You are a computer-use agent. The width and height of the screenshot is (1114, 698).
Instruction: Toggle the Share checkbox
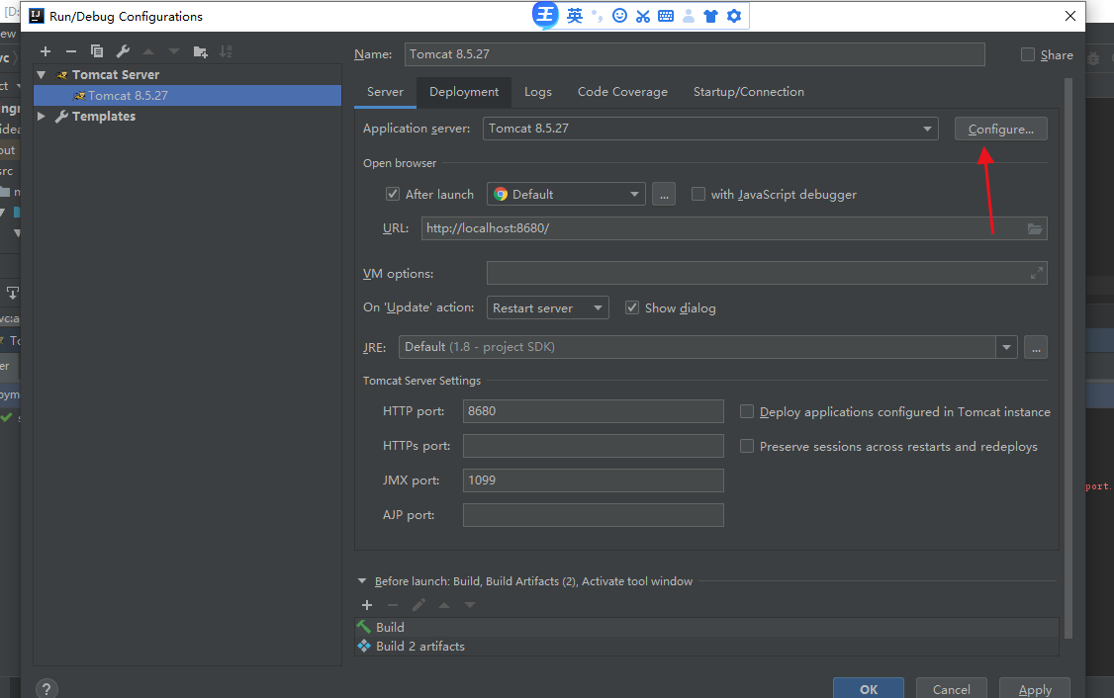[1027, 54]
